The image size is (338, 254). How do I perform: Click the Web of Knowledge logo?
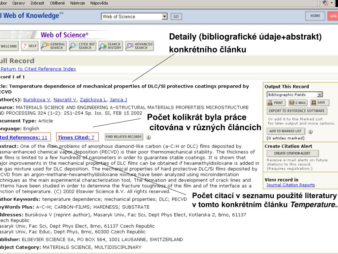coord(31,16)
